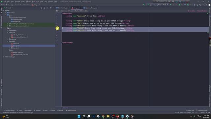
Task: Open the Pixel device selector dropdown
Action: [162, 5]
